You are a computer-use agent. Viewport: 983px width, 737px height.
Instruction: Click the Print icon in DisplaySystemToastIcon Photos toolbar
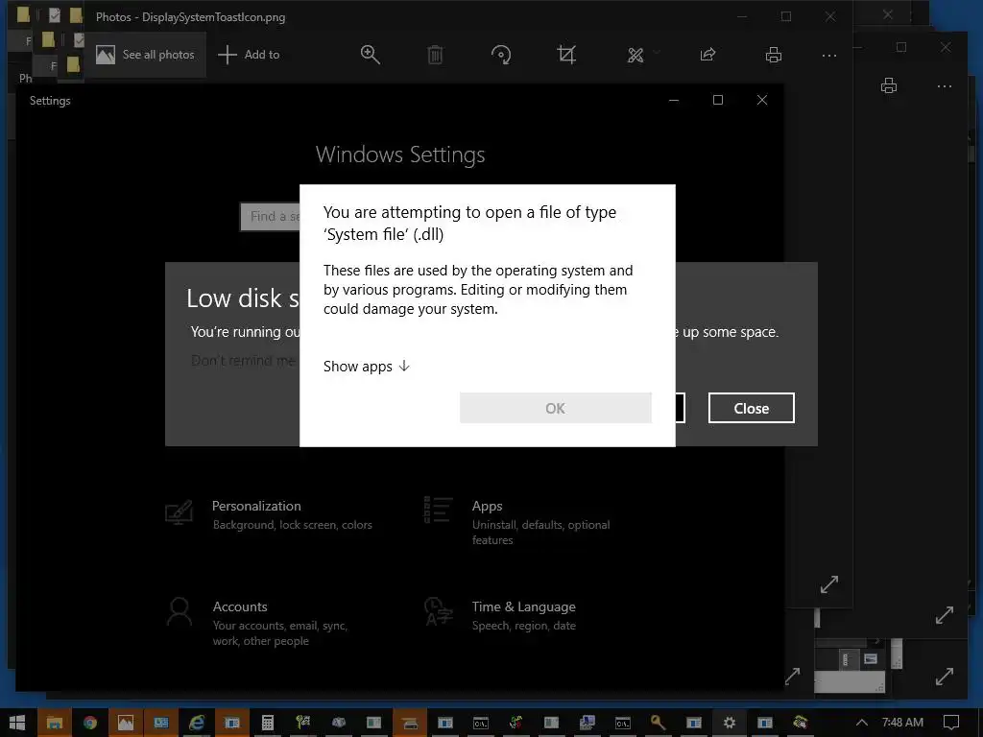774,55
